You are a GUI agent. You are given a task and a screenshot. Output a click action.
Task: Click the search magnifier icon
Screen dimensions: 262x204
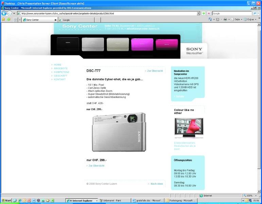click(x=255, y=13)
